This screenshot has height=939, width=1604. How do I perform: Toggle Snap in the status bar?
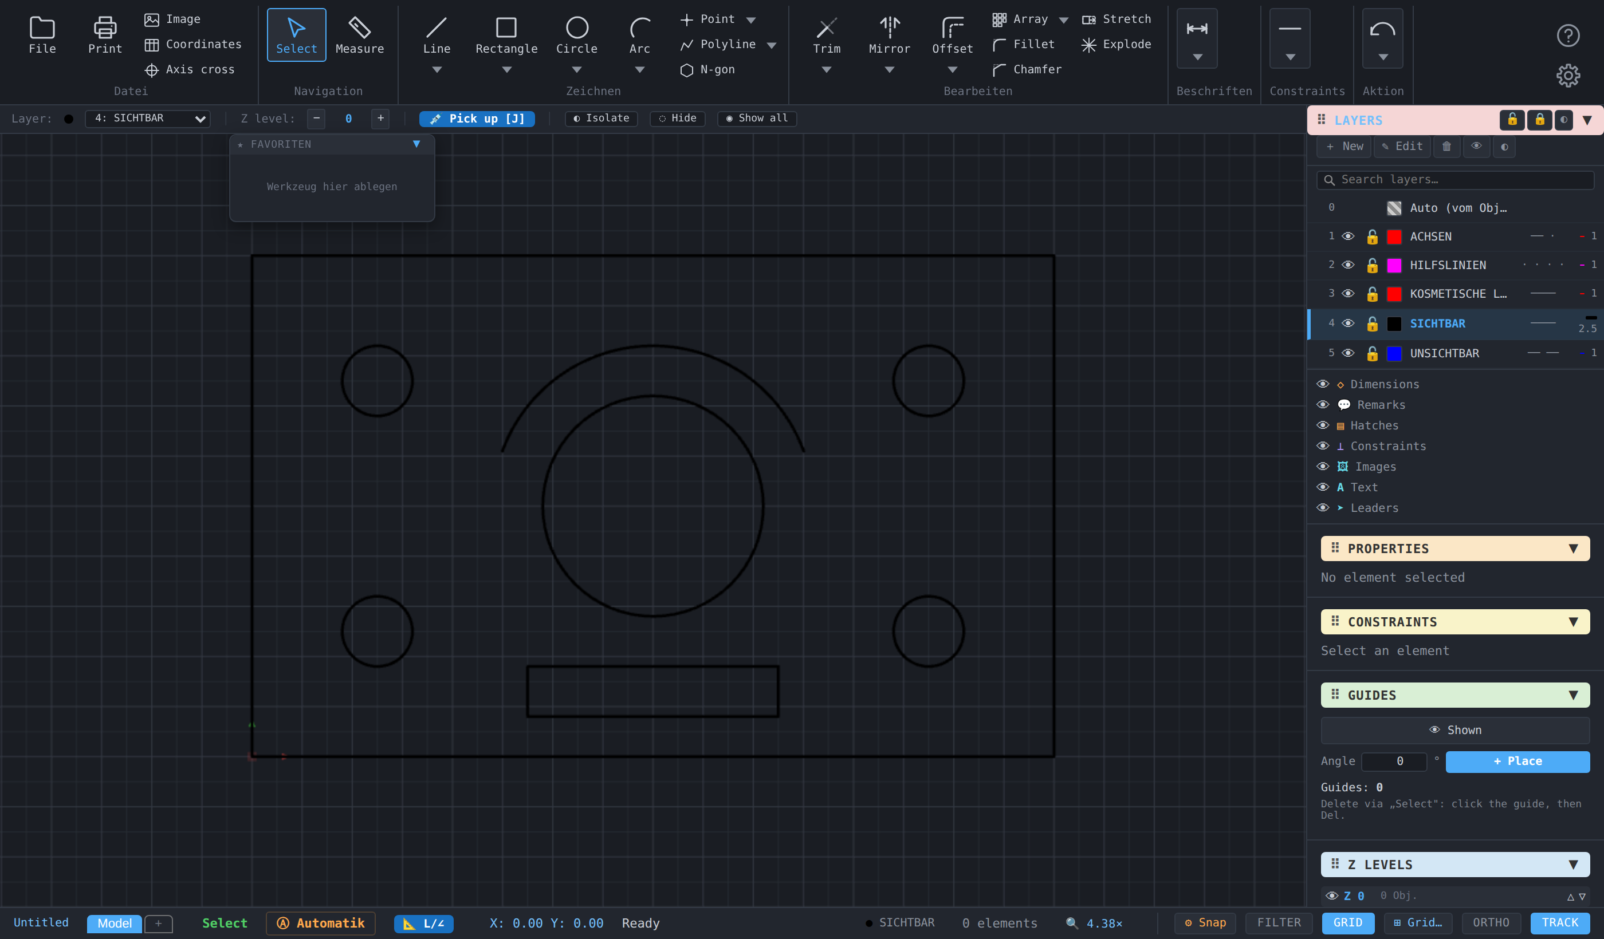(1205, 922)
